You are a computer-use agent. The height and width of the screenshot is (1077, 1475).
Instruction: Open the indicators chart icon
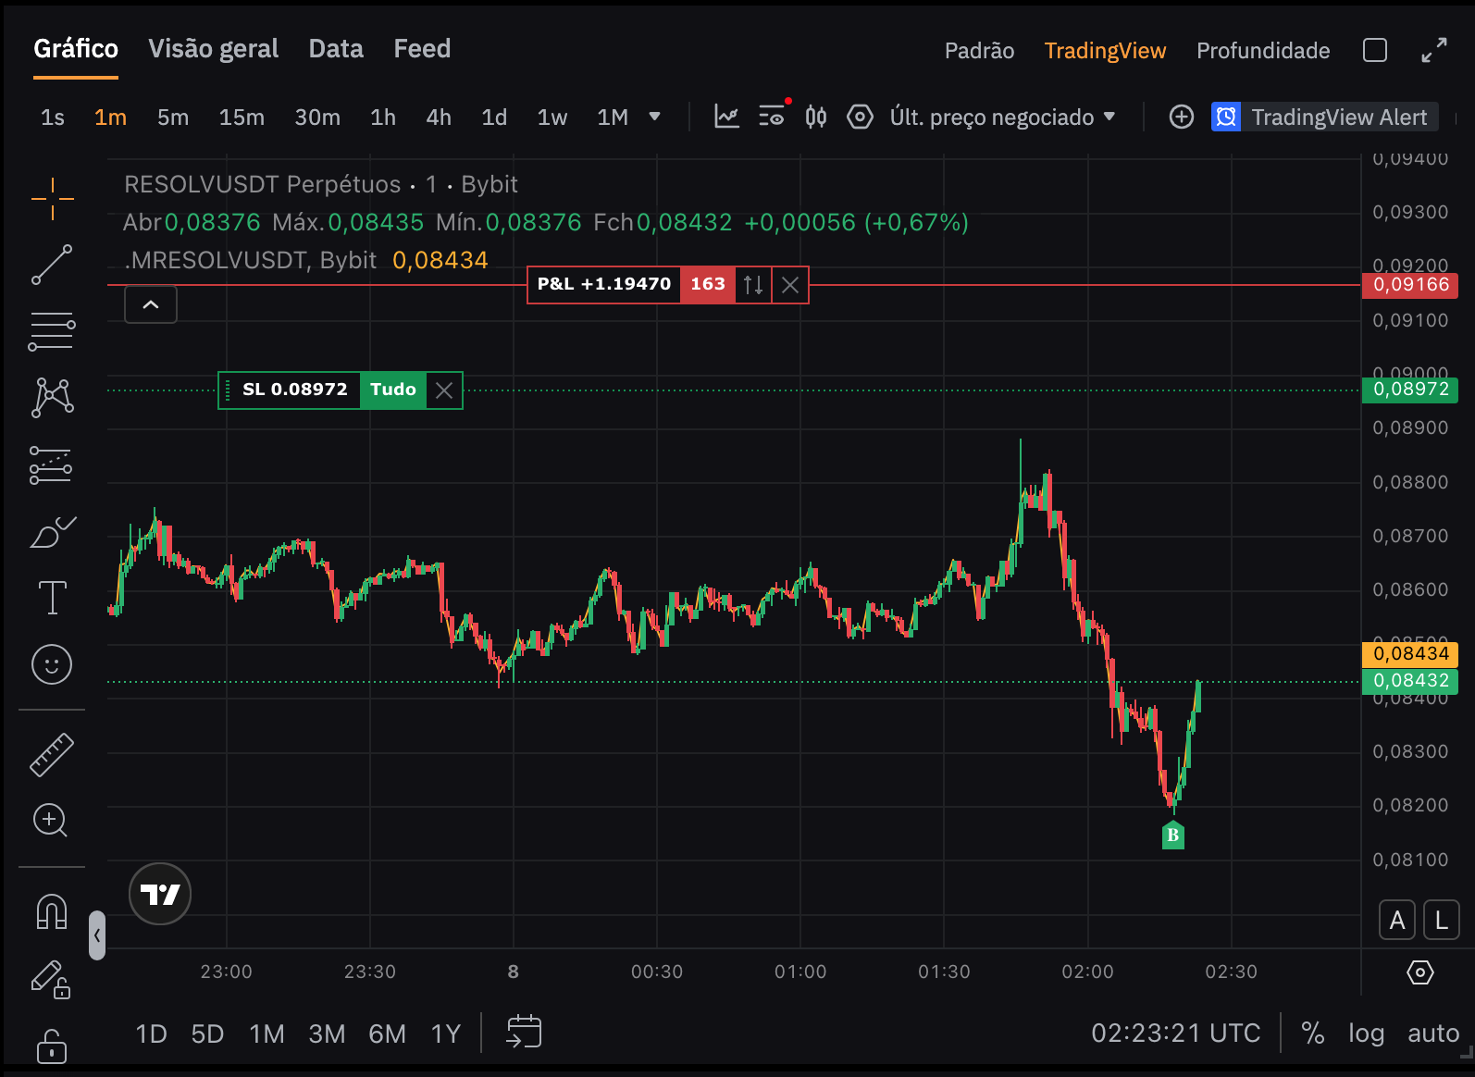(726, 118)
